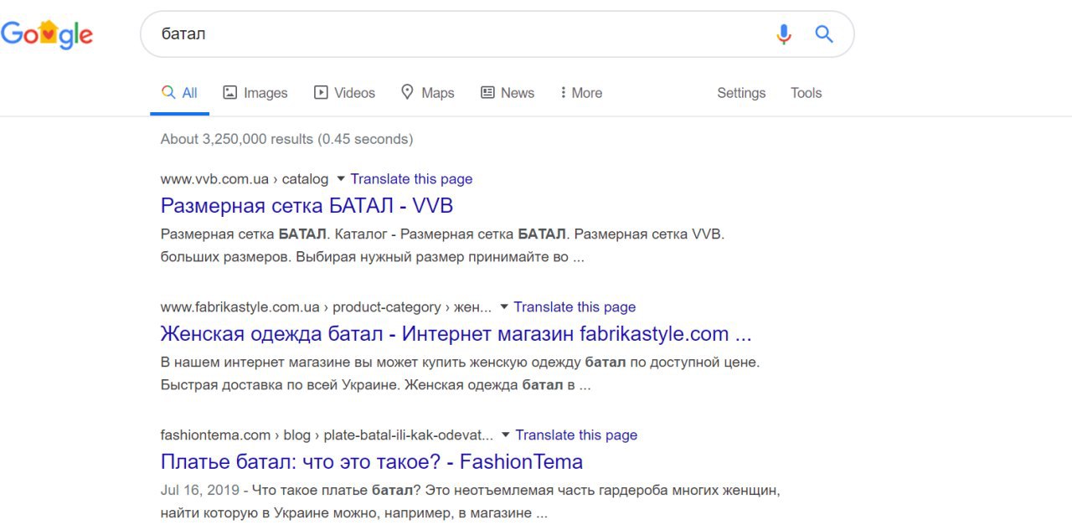Open Settings
The width and height of the screenshot is (1072, 530).
coord(741,93)
